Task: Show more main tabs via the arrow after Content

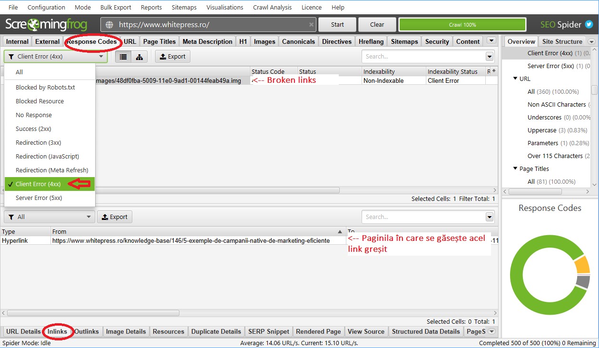Action: 491,41
